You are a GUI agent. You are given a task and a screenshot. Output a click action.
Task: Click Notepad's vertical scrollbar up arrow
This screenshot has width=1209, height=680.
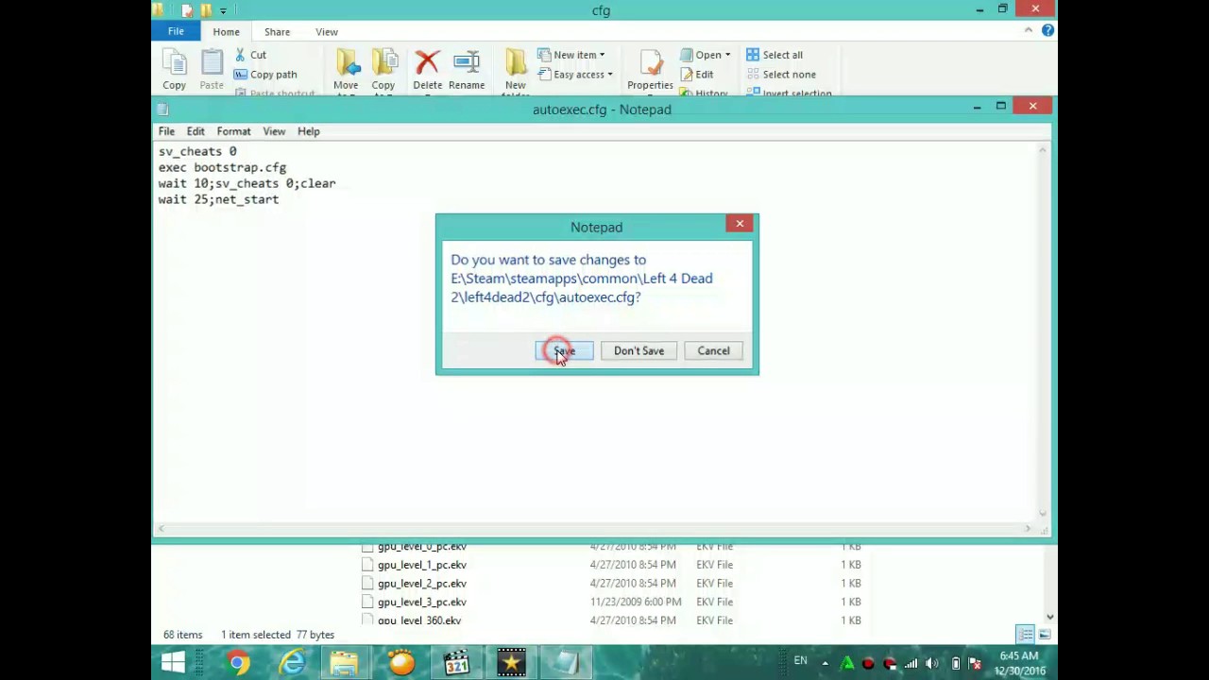tap(1043, 149)
